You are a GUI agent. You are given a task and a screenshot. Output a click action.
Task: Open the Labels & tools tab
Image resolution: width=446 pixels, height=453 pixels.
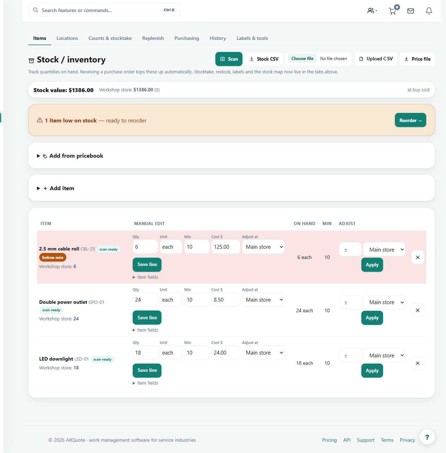(252, 38)
